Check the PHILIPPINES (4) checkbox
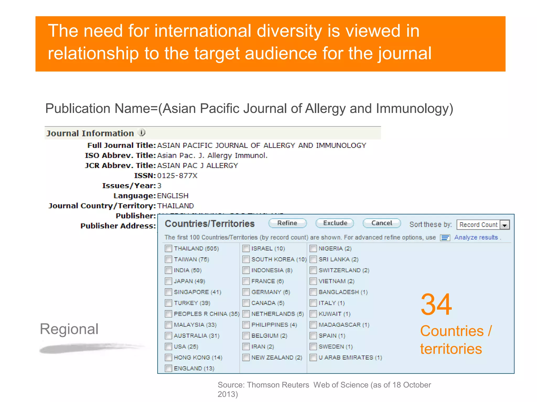 [246, 325]
